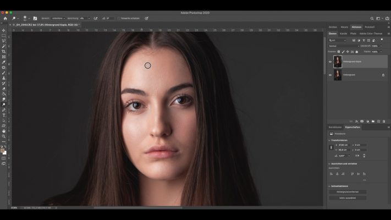The height and width of the screenshot is (220, 391).
Task: Add layer mask with mask icon
Action: tap(362, 121)
